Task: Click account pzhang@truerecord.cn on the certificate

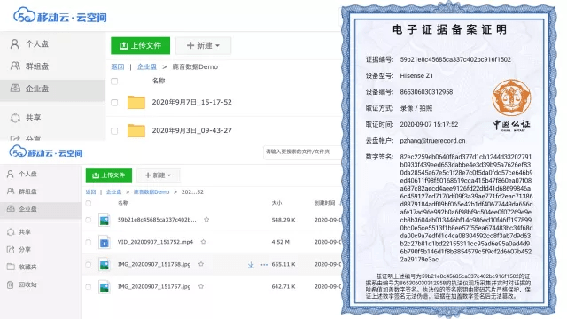Action: click(x=432, y=141)
